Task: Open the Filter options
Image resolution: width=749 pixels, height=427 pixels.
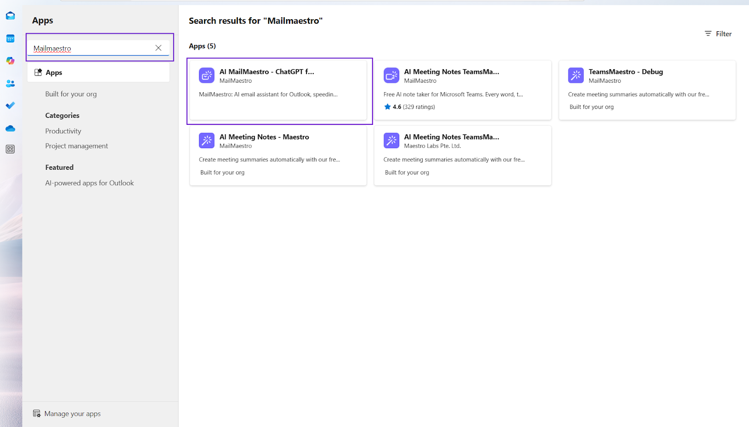Action: click(x=718, y=34)
